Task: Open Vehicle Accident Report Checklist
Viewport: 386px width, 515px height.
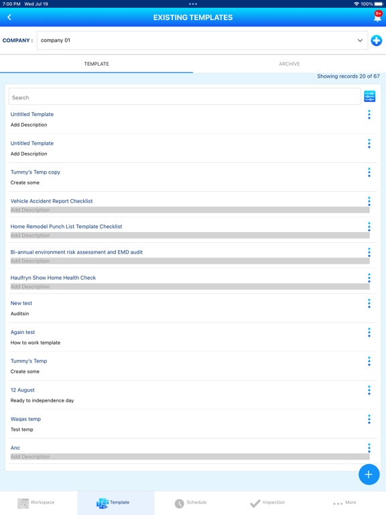Action: point(52,201)
